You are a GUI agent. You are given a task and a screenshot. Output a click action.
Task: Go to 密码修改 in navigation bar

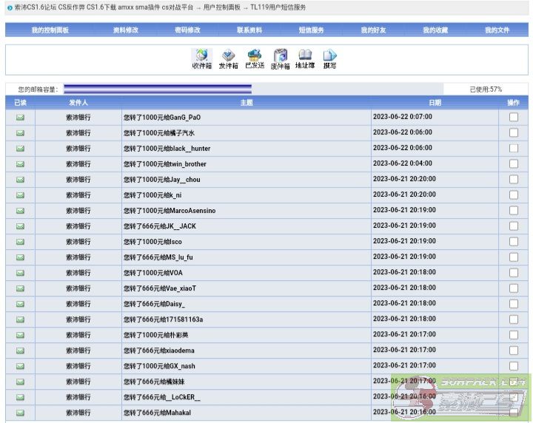click(187, 30)
